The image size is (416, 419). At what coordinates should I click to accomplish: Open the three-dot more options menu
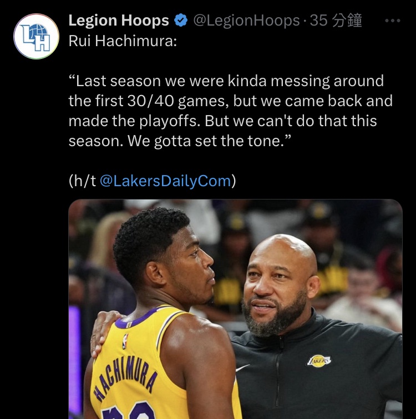[x=392, y=21]
